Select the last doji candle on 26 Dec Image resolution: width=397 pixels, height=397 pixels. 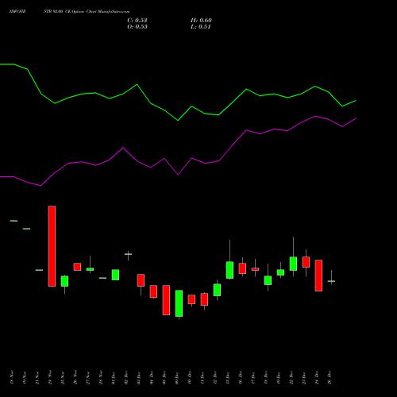(x=331, y=281)
